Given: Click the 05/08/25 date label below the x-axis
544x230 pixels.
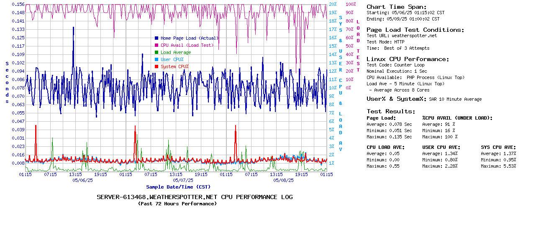Looking at the screenshot, I should tap(283, 180).
